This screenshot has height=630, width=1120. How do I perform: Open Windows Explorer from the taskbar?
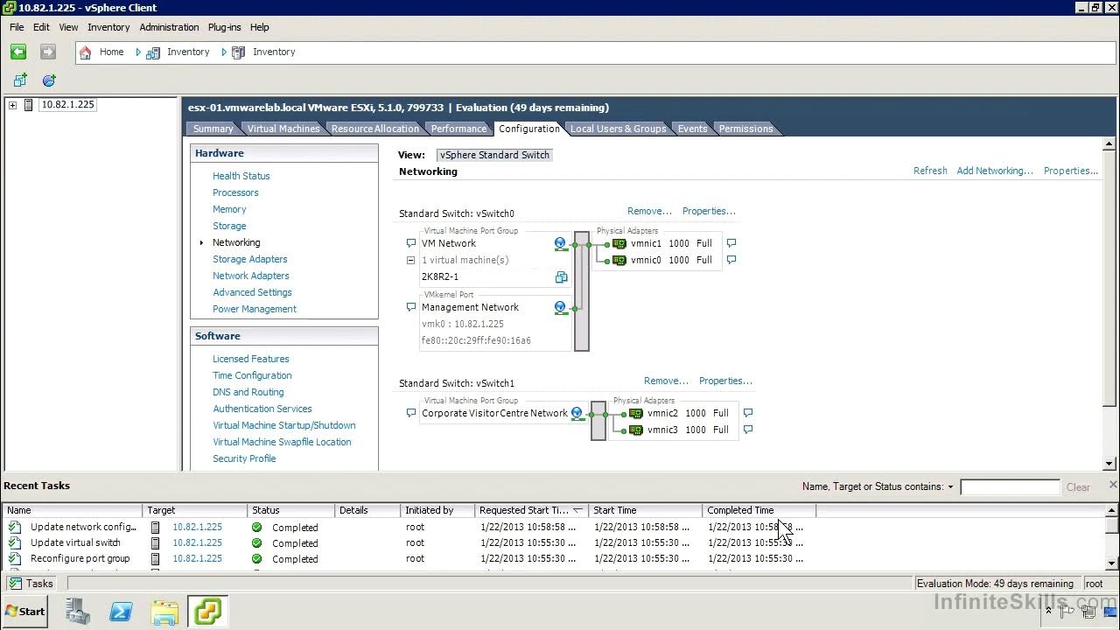point(164,612)
